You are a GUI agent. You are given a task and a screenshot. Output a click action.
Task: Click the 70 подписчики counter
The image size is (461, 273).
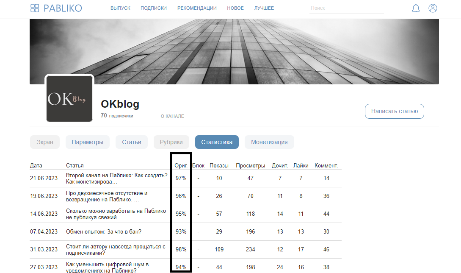click(117, 116)
